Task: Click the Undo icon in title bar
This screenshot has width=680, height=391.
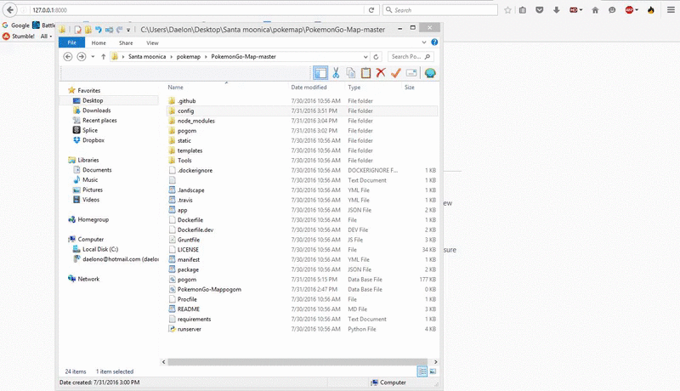Action: coord(99,30)
